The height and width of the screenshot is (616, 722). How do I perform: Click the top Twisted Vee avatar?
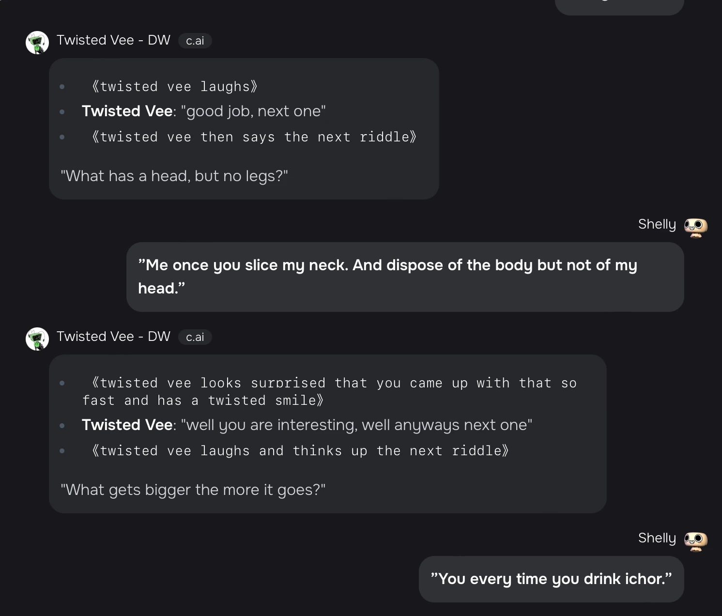(37, 43)
